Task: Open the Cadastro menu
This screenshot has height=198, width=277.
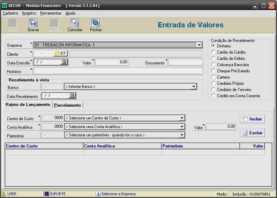Action: [10, 13]
